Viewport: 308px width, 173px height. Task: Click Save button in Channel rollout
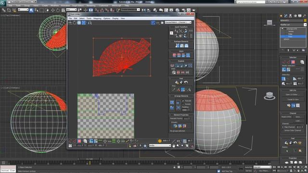pyautogui.click(x=298, y=117)
